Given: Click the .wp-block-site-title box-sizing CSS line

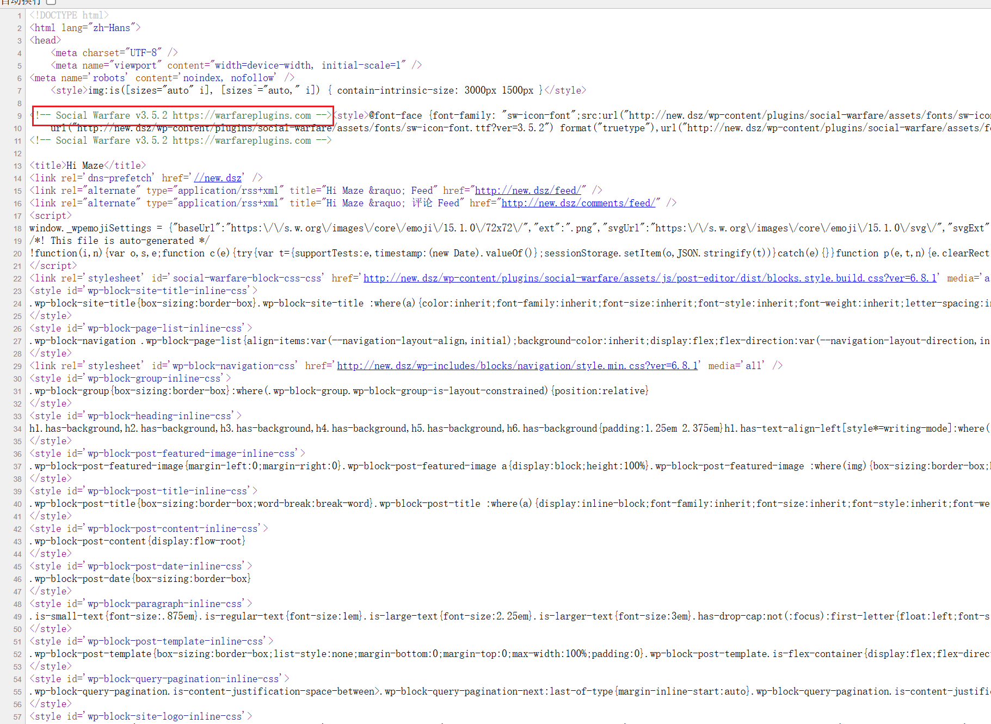Looking at the screenshot, I should (510, 303).
